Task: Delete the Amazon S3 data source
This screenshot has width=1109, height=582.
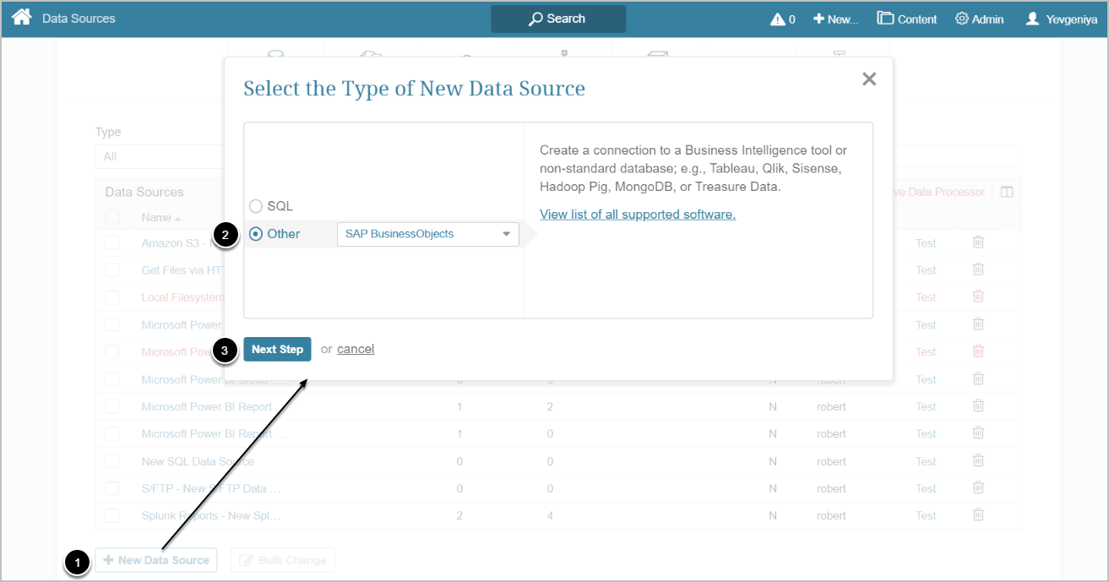Action: [978, 242]
